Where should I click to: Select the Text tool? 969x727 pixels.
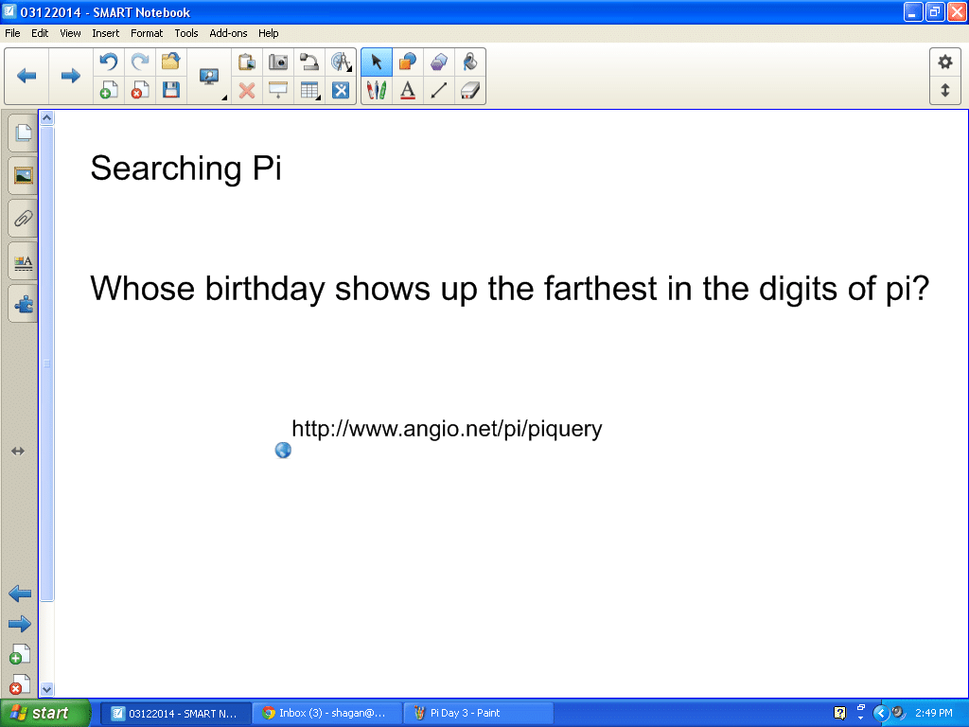407,90
